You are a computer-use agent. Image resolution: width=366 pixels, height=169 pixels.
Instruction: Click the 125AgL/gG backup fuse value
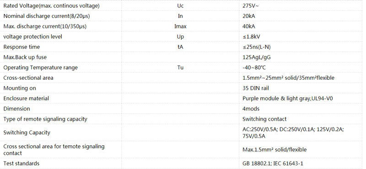pos(257,57)
